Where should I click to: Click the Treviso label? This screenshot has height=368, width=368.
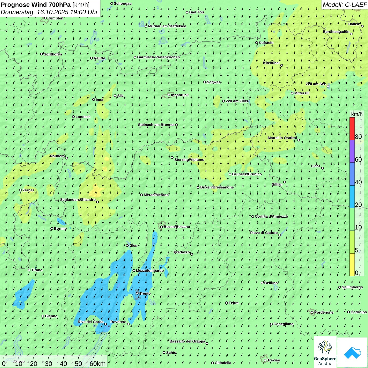(x=274, y=360)
